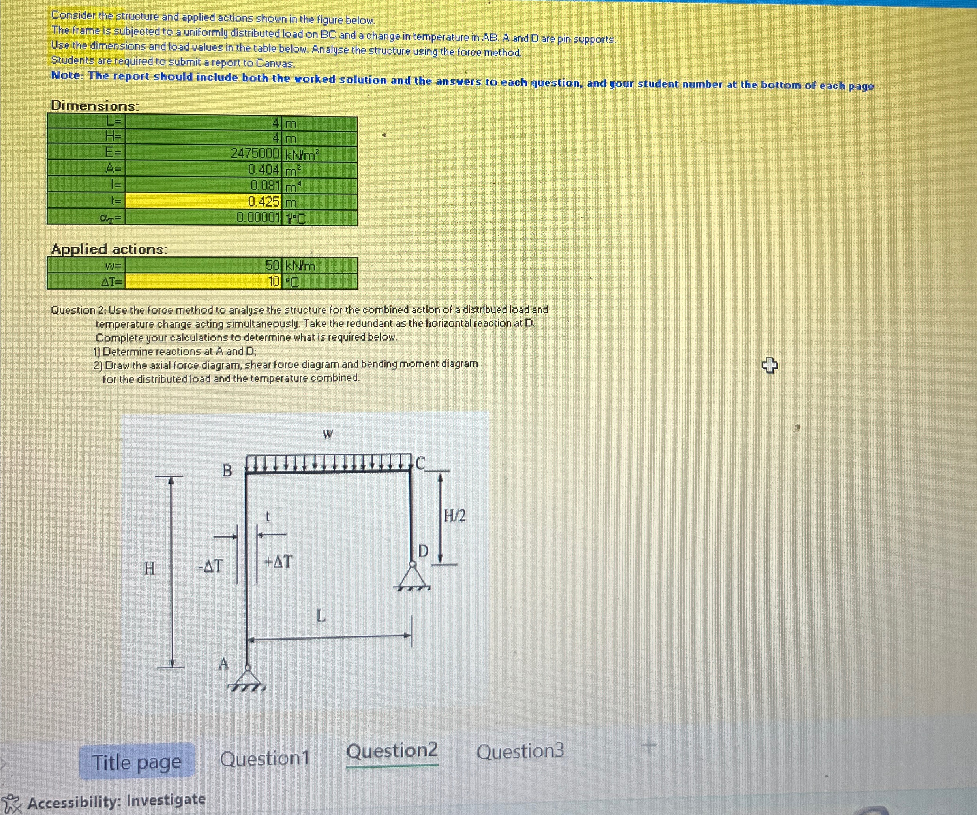Image resolution: width=977 pixels, height=815 pixels.
Task: Open the Question1 sheet tab
Action: click(264, 759)
